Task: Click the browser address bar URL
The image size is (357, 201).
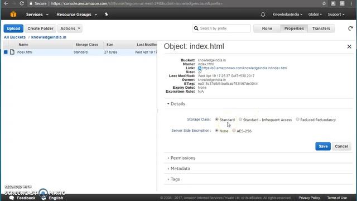Action: pos(137,3)
